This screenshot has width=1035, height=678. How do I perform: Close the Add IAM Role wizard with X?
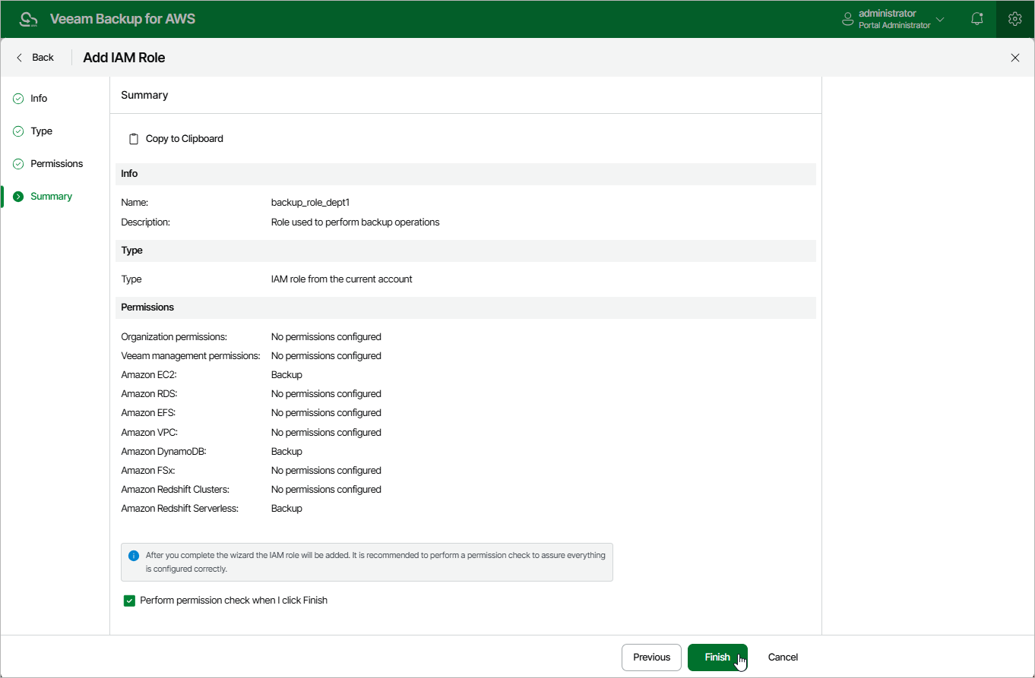coord(1015,58)
